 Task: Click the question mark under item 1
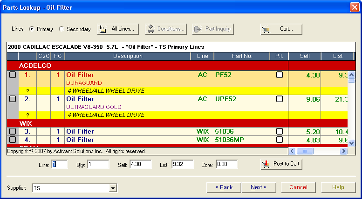tap(27, 91)
